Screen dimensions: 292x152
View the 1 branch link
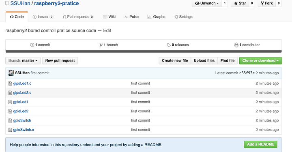click(109, 45)
